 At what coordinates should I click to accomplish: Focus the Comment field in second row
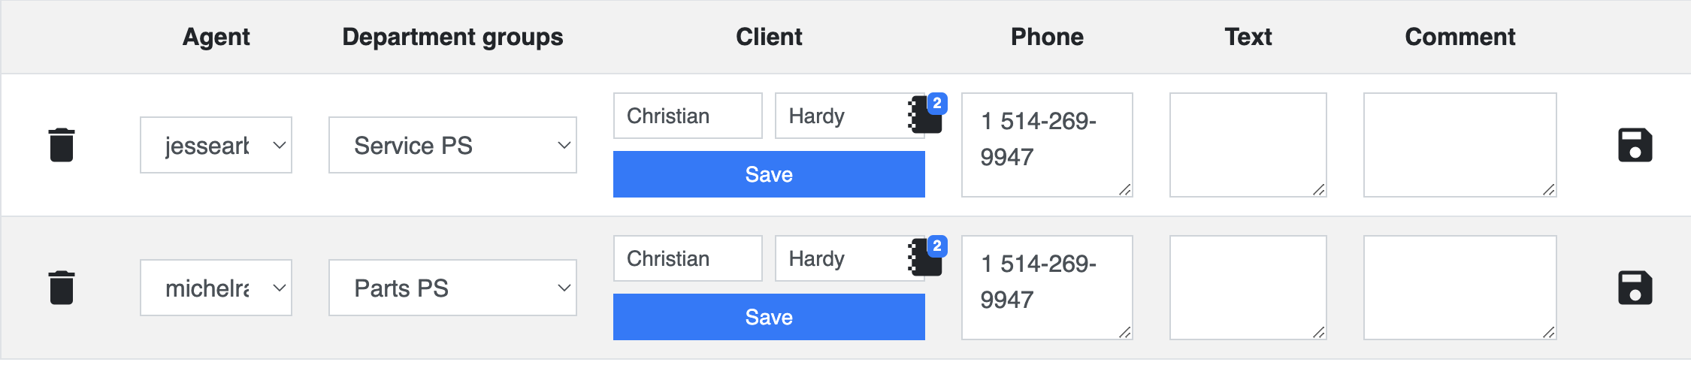[1460, 288]
